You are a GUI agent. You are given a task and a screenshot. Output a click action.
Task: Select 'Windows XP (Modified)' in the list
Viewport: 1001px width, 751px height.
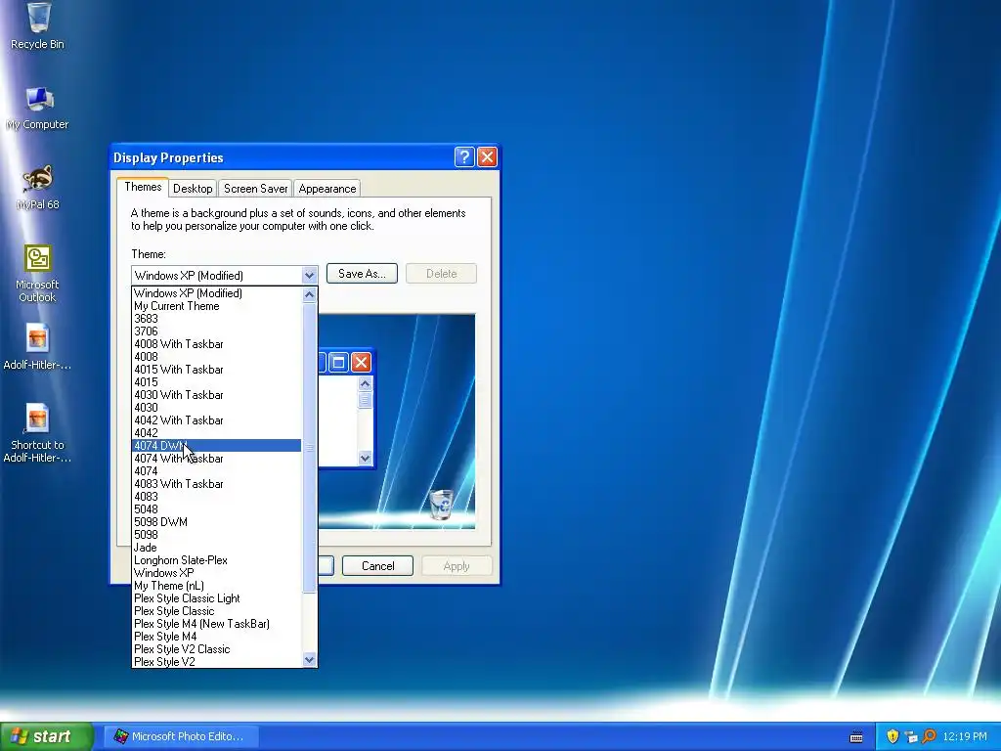[216, 293]
